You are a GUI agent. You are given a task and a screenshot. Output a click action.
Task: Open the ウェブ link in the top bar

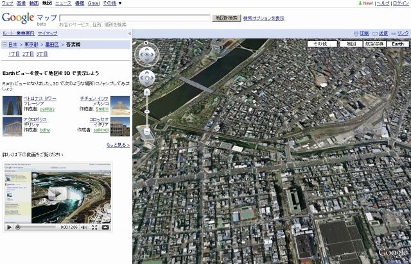click(x=7, y=3)
